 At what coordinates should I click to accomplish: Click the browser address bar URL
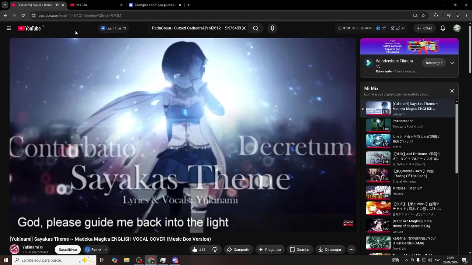click(80, 15)
